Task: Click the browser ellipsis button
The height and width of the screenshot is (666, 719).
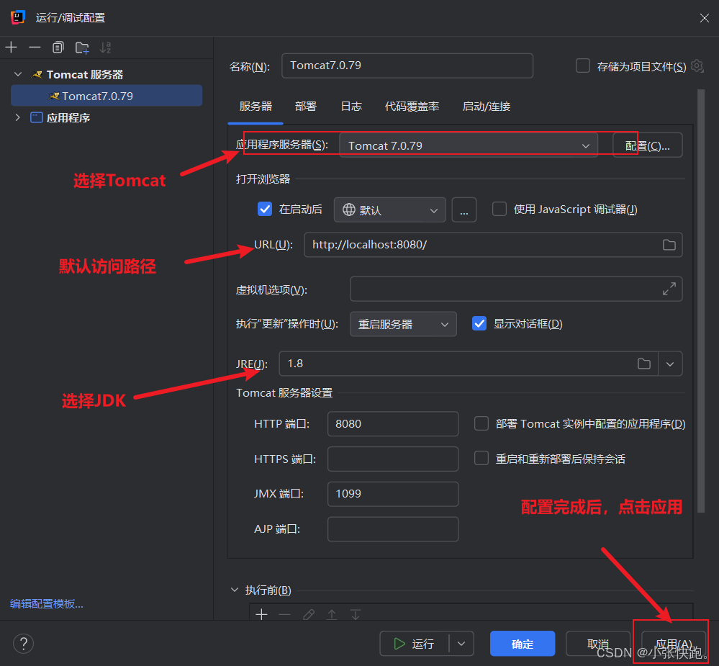Action: pos(464,210)
